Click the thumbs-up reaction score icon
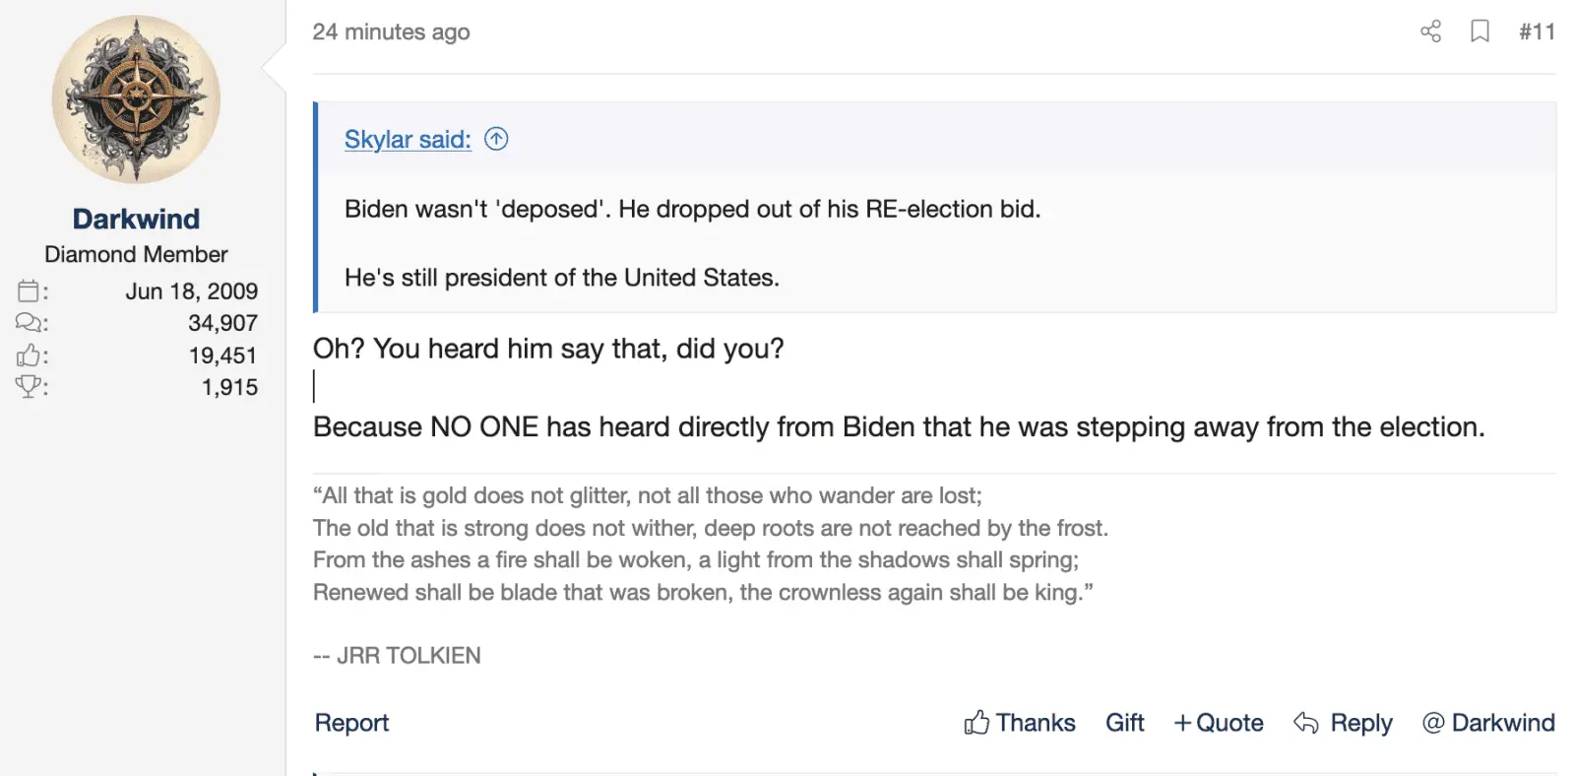The height and width of the screenshot is (776, 1575). point(29,356)
